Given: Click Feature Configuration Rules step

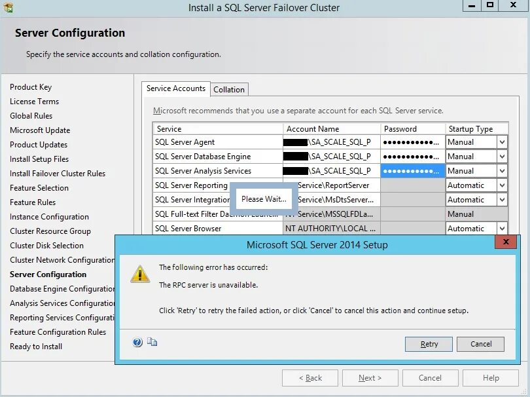Looking at the screenshot, I should [58, 332].
